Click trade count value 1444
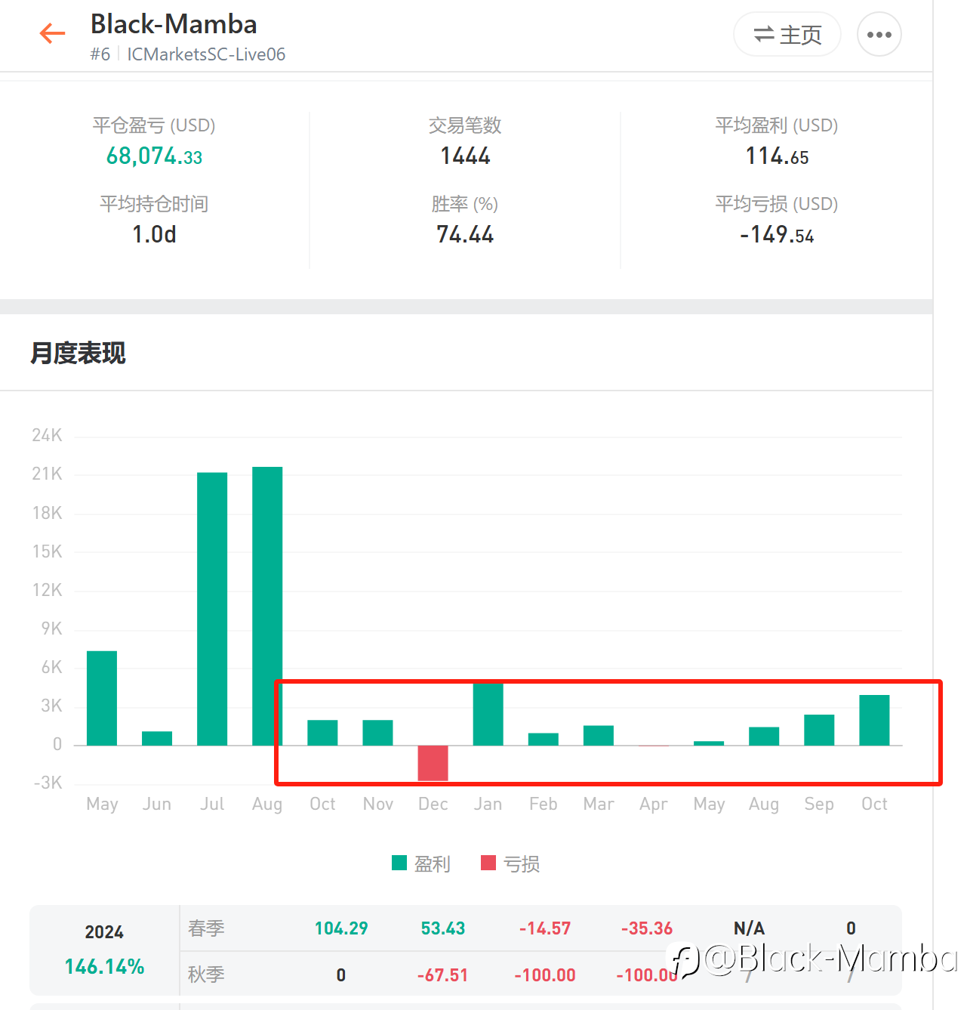This screenshot has height=1010, width=967. pos(465,156)
